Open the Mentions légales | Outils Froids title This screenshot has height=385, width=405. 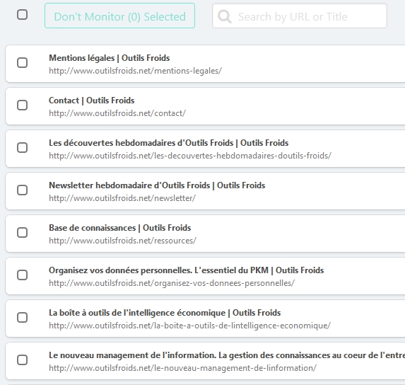pos(110,58)
